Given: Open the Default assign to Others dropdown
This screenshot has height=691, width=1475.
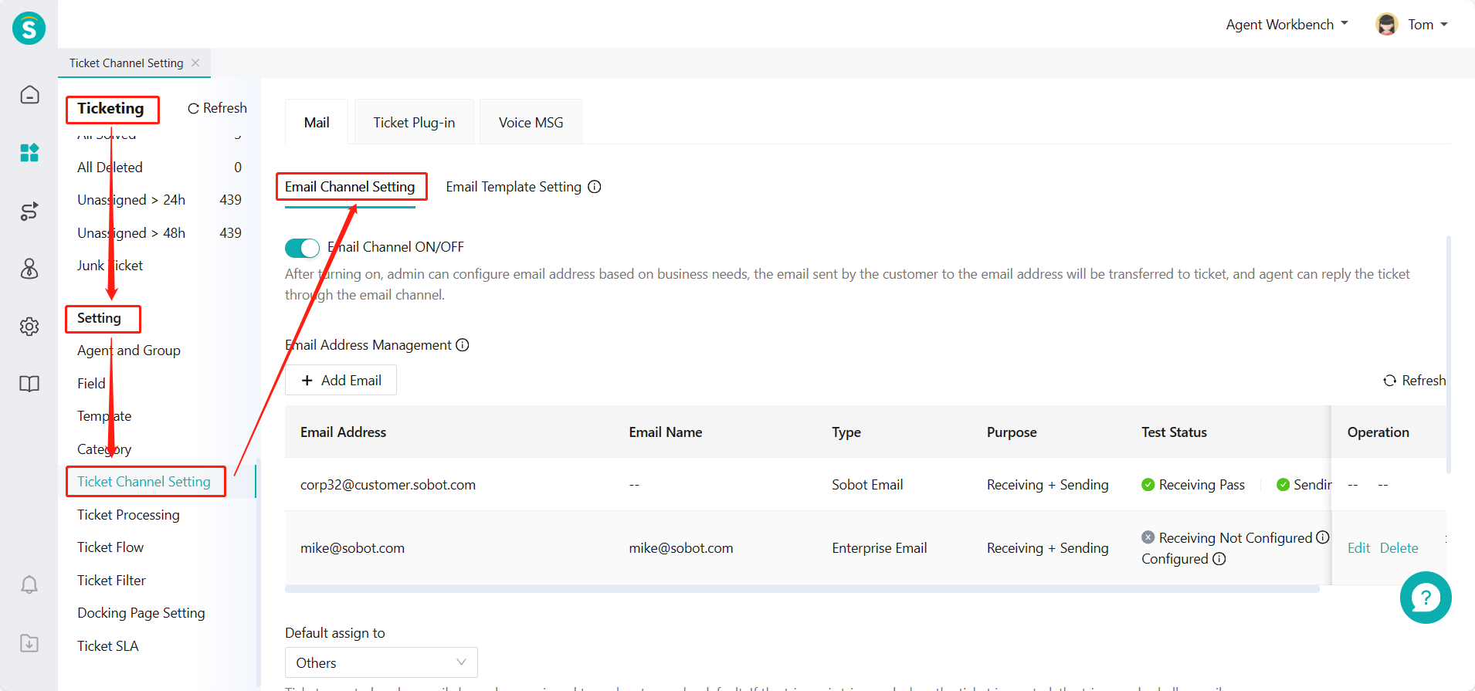Looking at the screenshot, I should tap(381, 662).
